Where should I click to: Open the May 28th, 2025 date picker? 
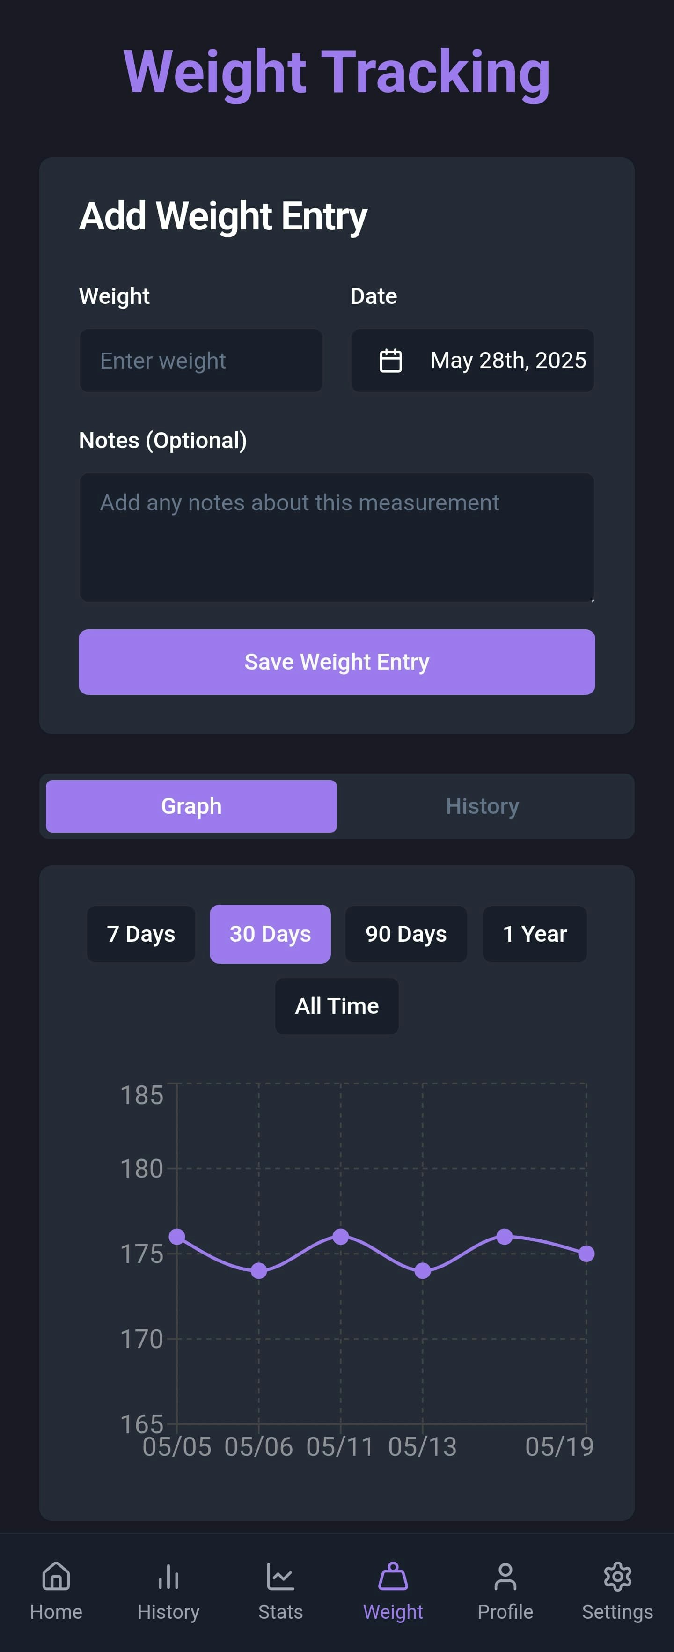pyautogui.click(x=473, y=361)
